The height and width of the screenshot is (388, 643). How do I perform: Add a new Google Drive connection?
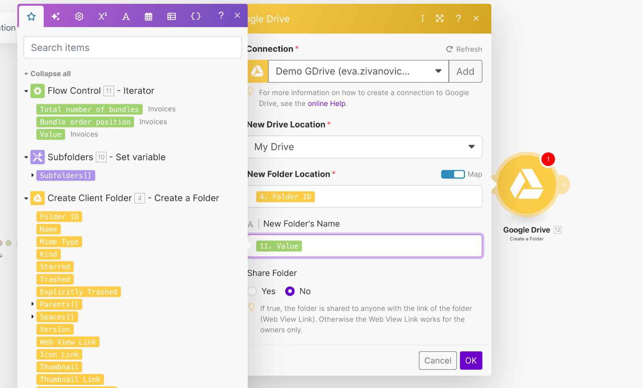tap(465, 71)
